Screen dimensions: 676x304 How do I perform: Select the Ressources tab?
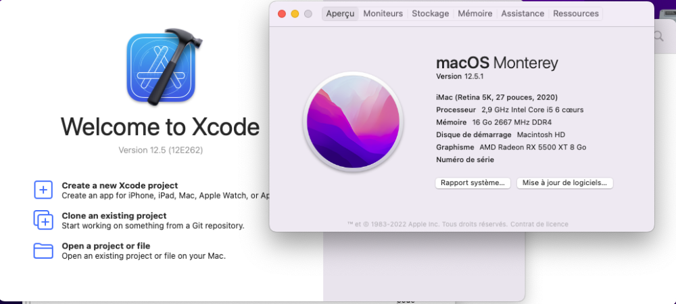[x=576, y=14]
